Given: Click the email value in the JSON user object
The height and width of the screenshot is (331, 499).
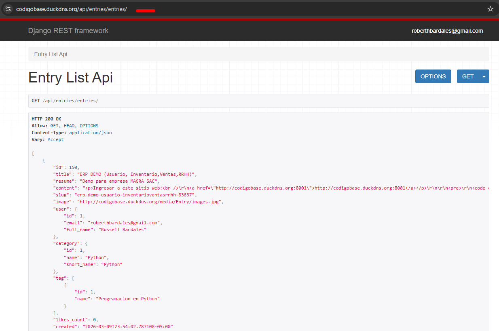Looking at the screenshot, I should coord(125,222).
